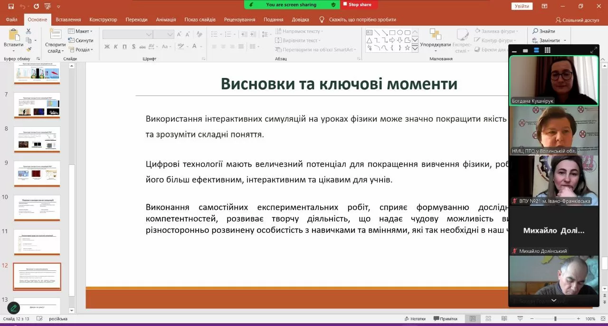Click the Stop share button
608x326 pixels.
[360, 5]
